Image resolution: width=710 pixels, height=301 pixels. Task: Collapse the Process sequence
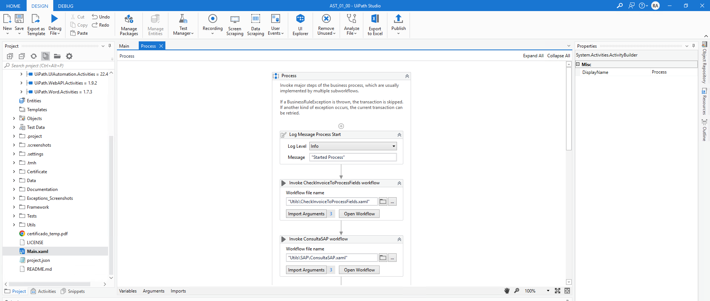click(x=407, y=76)
